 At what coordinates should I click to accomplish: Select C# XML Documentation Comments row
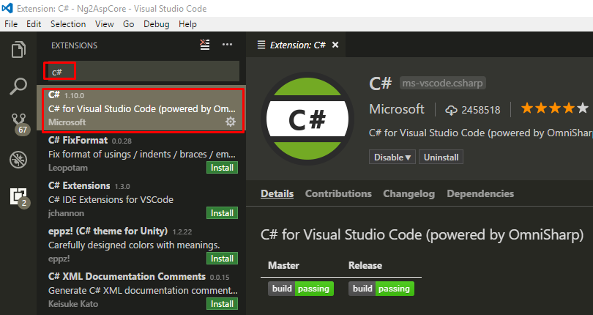pyautogui.click(x=141, y=290)
